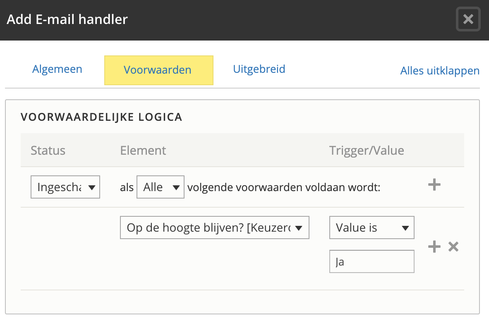
Task: Switch to the Algemeen tab
Action: (57, 69)
